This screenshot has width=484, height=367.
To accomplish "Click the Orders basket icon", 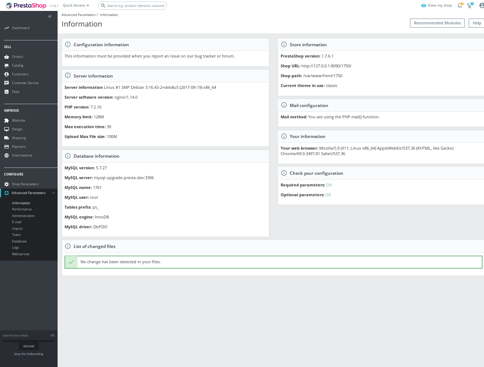I will (7, 57).
